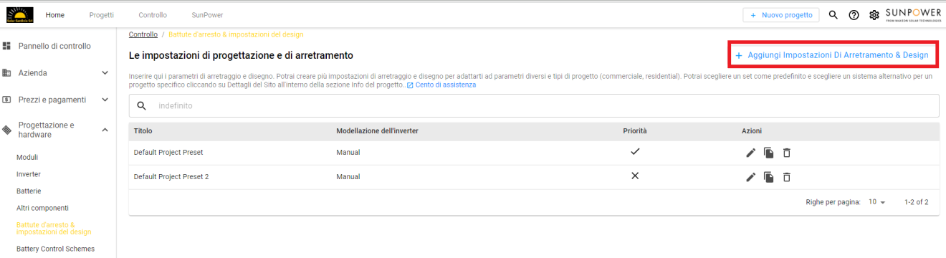Screen dimensions: 946x258
Task: Open Pannello di controllo in sidebar
Action: pos(54,46)
